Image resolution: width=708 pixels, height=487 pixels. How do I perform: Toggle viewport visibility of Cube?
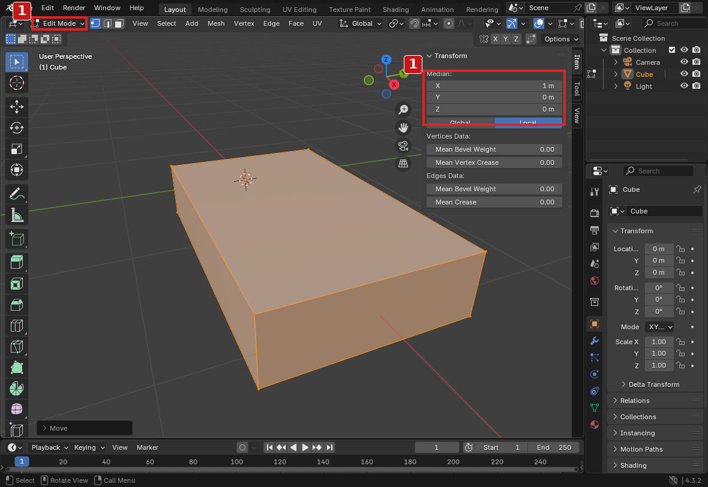coord(684,74)
